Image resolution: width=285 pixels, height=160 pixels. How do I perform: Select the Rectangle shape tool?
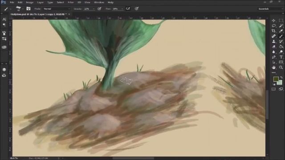(281, 62)
